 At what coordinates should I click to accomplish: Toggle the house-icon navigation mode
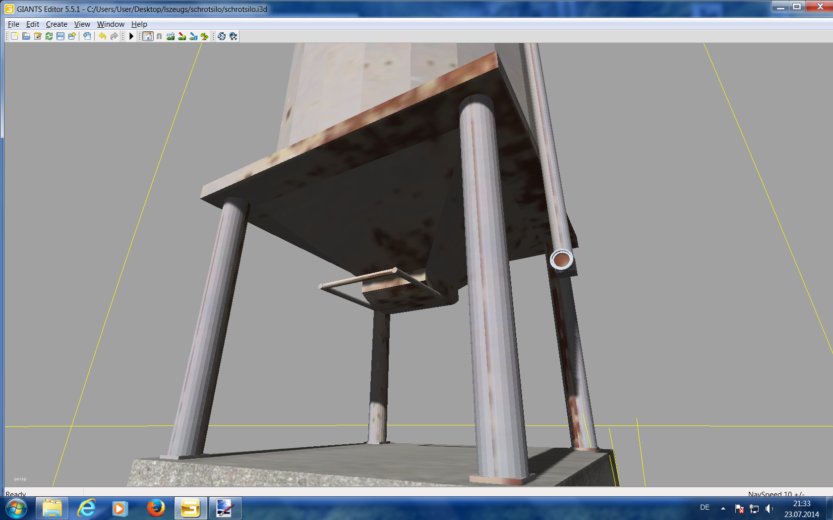(x=148, y=36)
